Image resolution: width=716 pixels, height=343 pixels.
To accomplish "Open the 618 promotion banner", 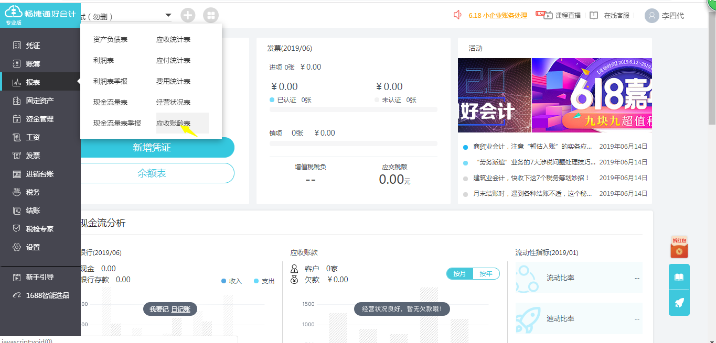I will point(592,95).
